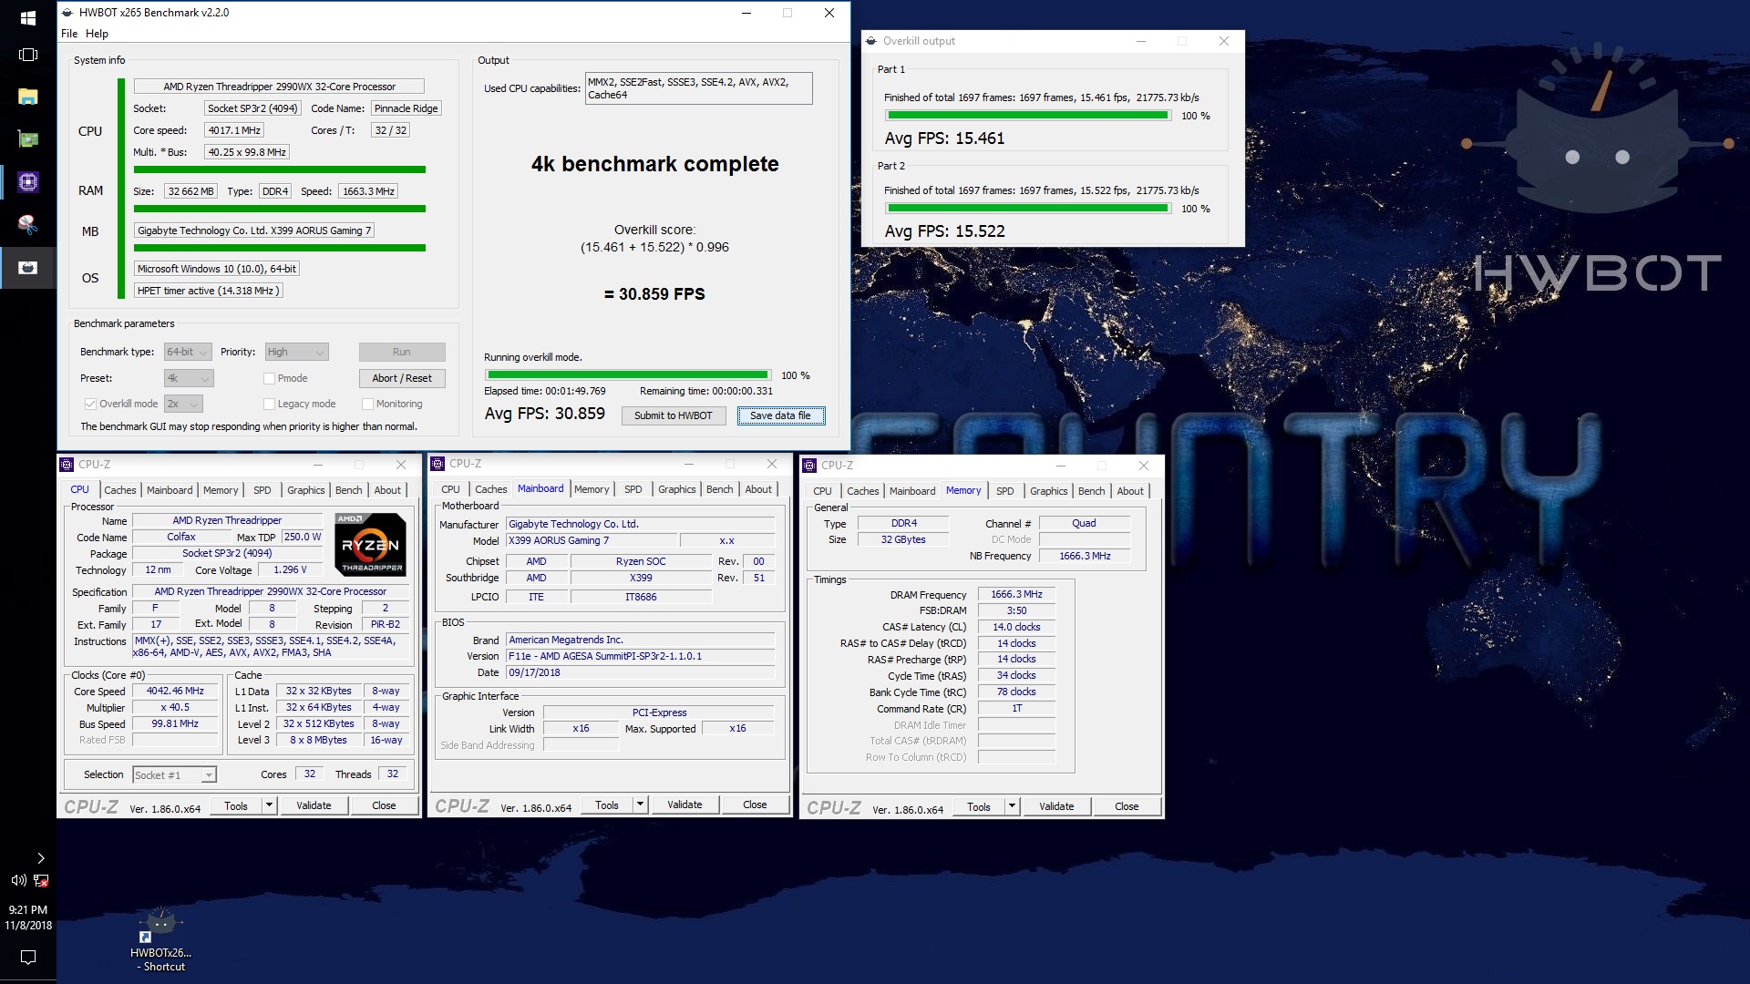1750x984 pixels.
Task: Click Submit to HWBOT button
Action: pyautogui.click(x=674, y=415)
